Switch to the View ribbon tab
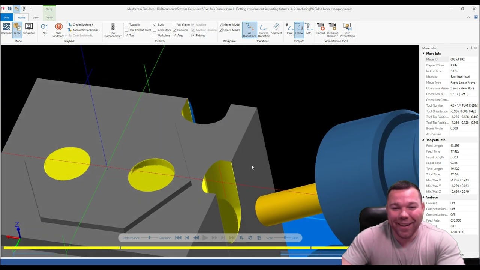 click(36, 18)
